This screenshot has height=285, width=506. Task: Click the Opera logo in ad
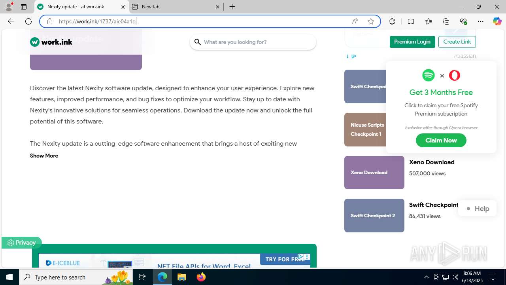(x=455, y=75)
